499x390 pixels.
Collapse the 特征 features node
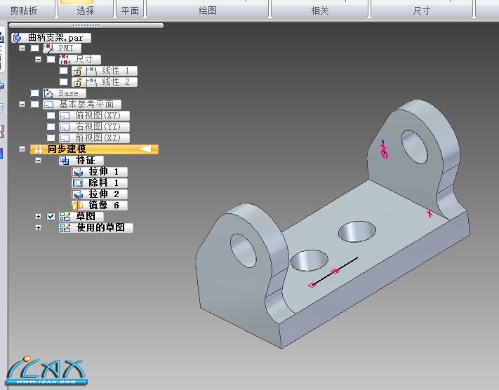[x=39, y=161]
